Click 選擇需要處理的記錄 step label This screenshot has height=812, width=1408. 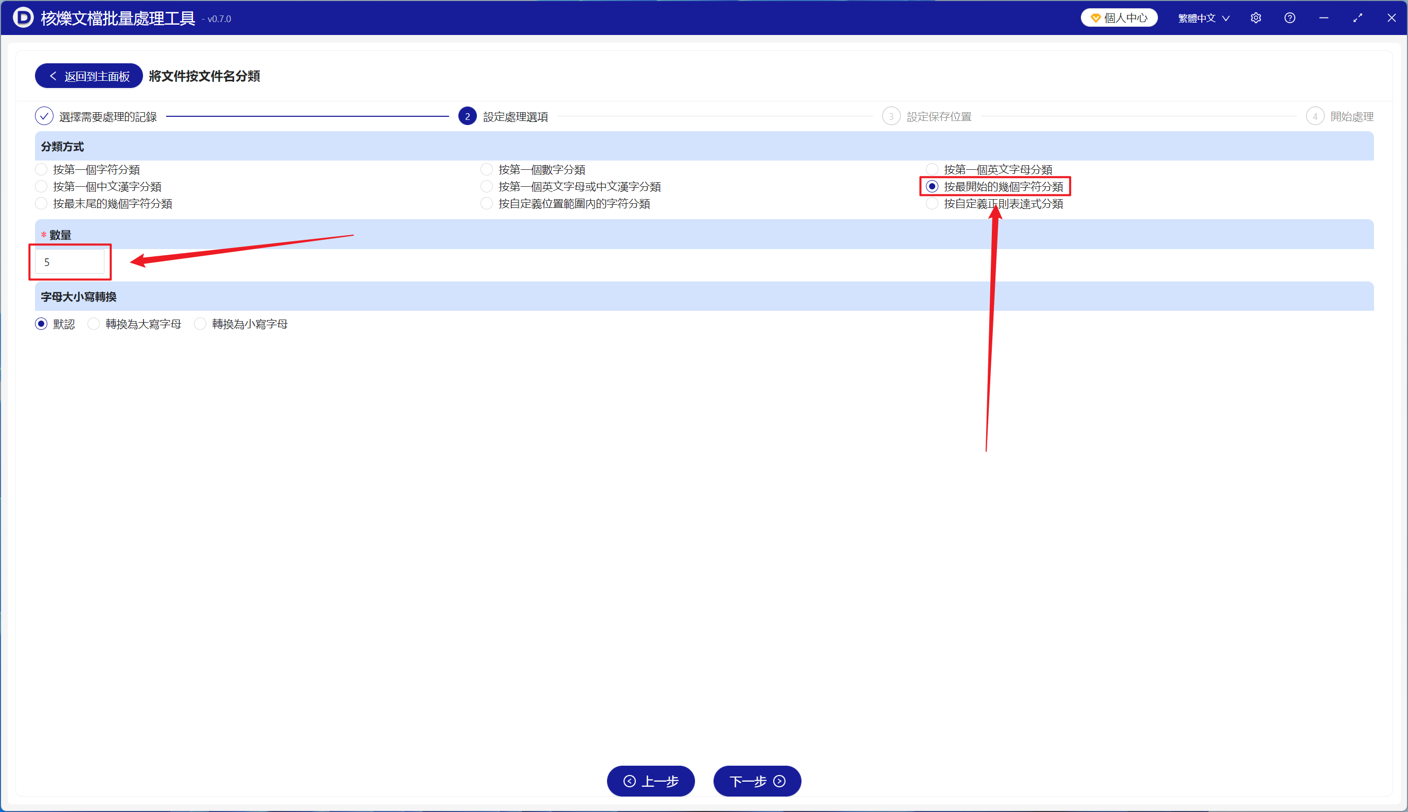pyautogui.click(x=108, y=117)
